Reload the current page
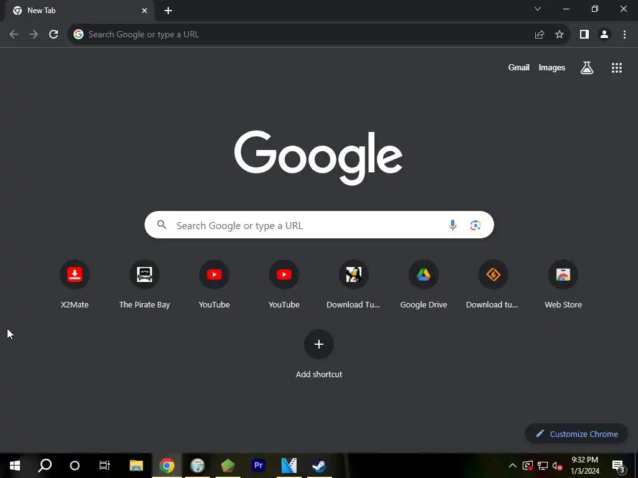Image resolution: width=638 pixels, height=478 pixels. pyautogui.click(x=54, y=35)
